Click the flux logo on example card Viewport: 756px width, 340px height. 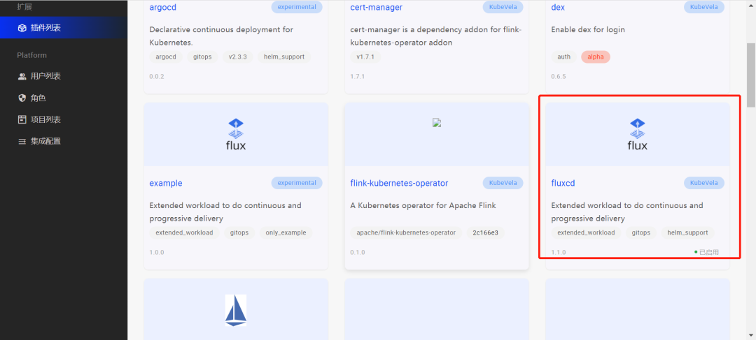tap(236, 134)
